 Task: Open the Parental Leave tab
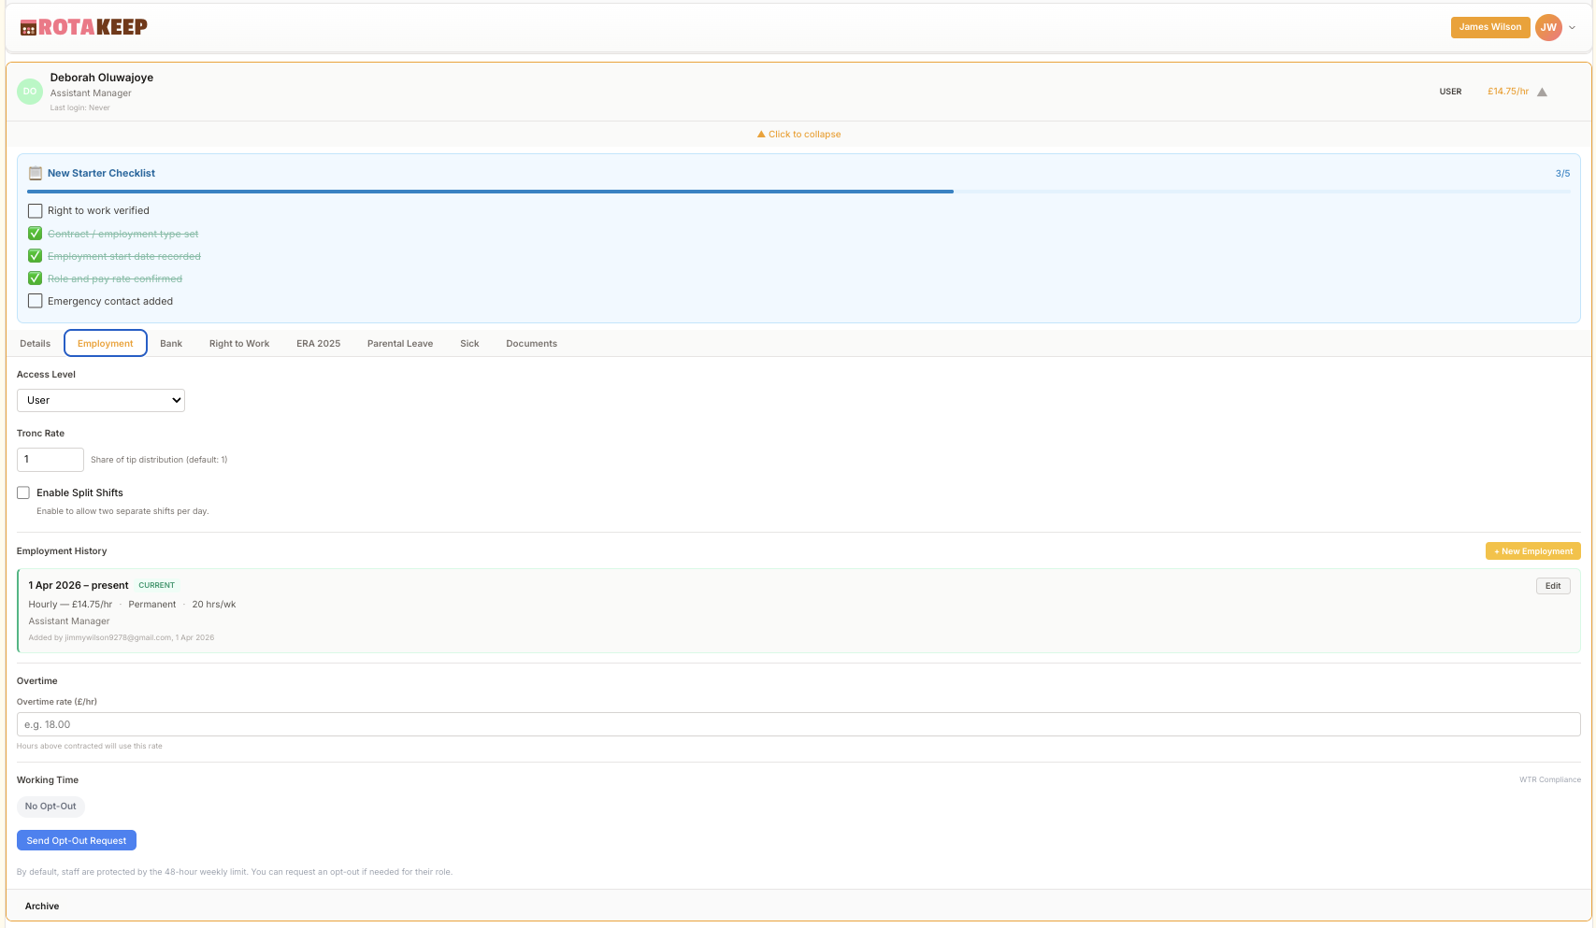click(400, 344)
